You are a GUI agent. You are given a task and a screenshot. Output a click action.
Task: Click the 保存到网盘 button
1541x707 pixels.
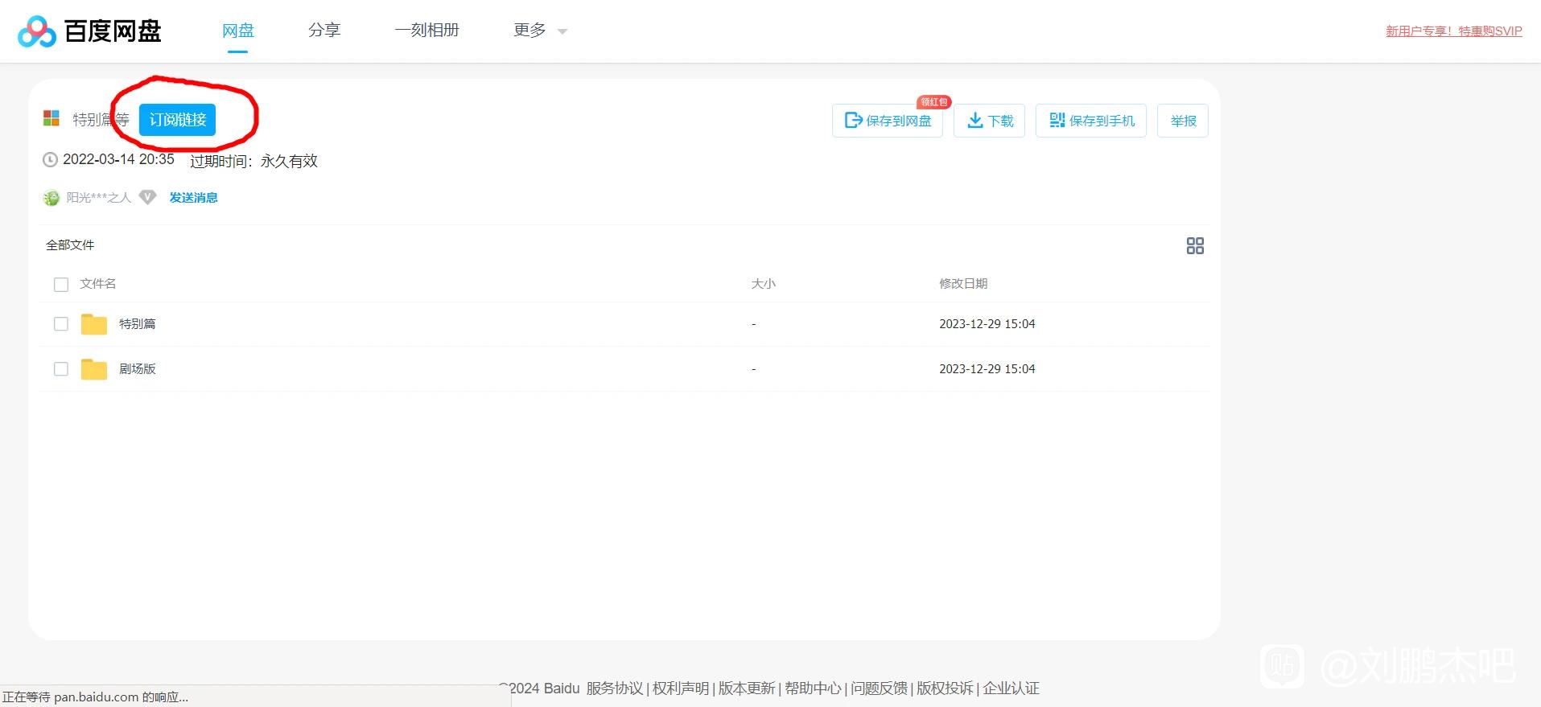pyautogui.click(x=888, y=121)
